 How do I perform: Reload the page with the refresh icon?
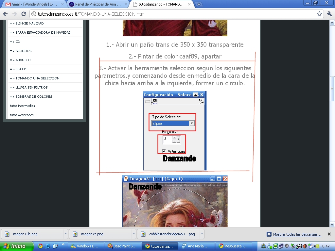click(24, 14)
